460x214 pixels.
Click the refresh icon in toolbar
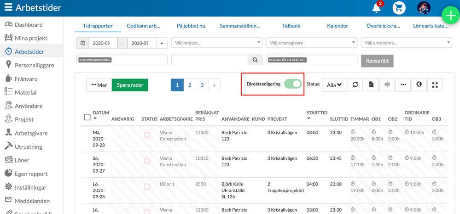tap(355, 85)
